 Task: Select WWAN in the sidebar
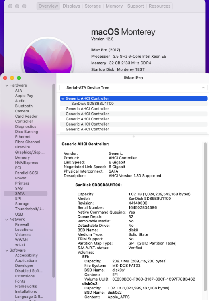click(21, 240)
